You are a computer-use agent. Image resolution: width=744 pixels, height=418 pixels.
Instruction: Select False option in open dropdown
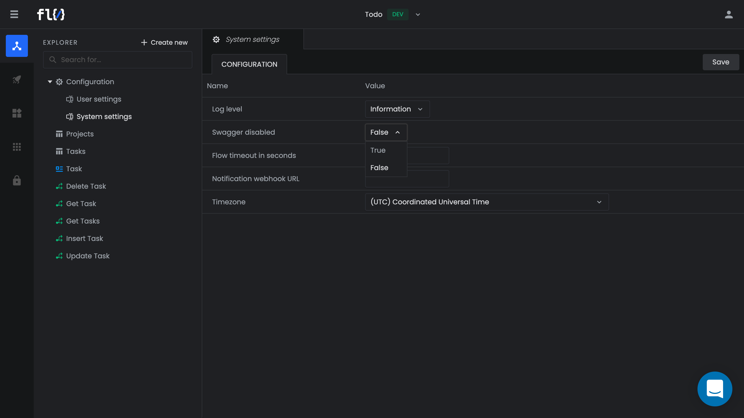point(379,168)
